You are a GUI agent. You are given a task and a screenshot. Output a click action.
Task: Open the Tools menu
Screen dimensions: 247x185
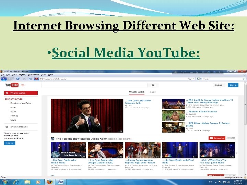(x=43, y=75)
